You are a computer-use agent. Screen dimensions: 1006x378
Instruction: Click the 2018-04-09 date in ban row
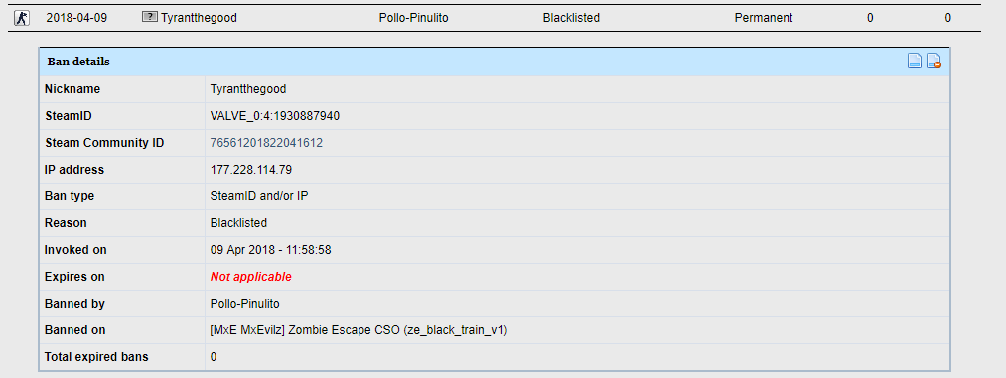[76, 18]
